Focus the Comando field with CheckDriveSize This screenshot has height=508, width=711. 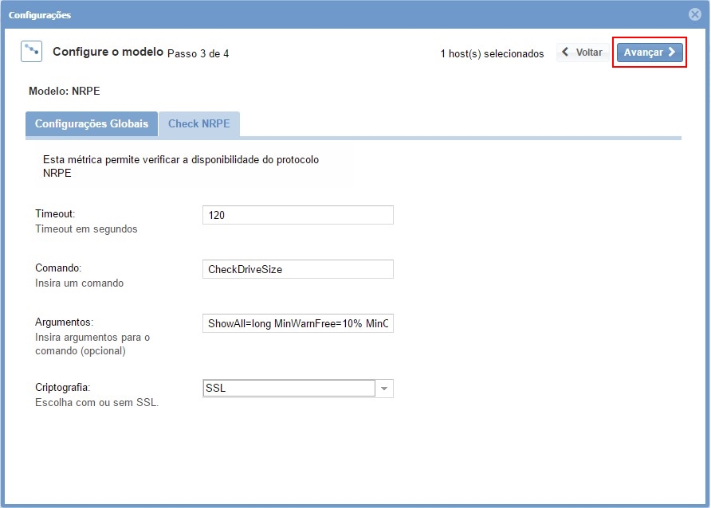(x=297, y=269)
